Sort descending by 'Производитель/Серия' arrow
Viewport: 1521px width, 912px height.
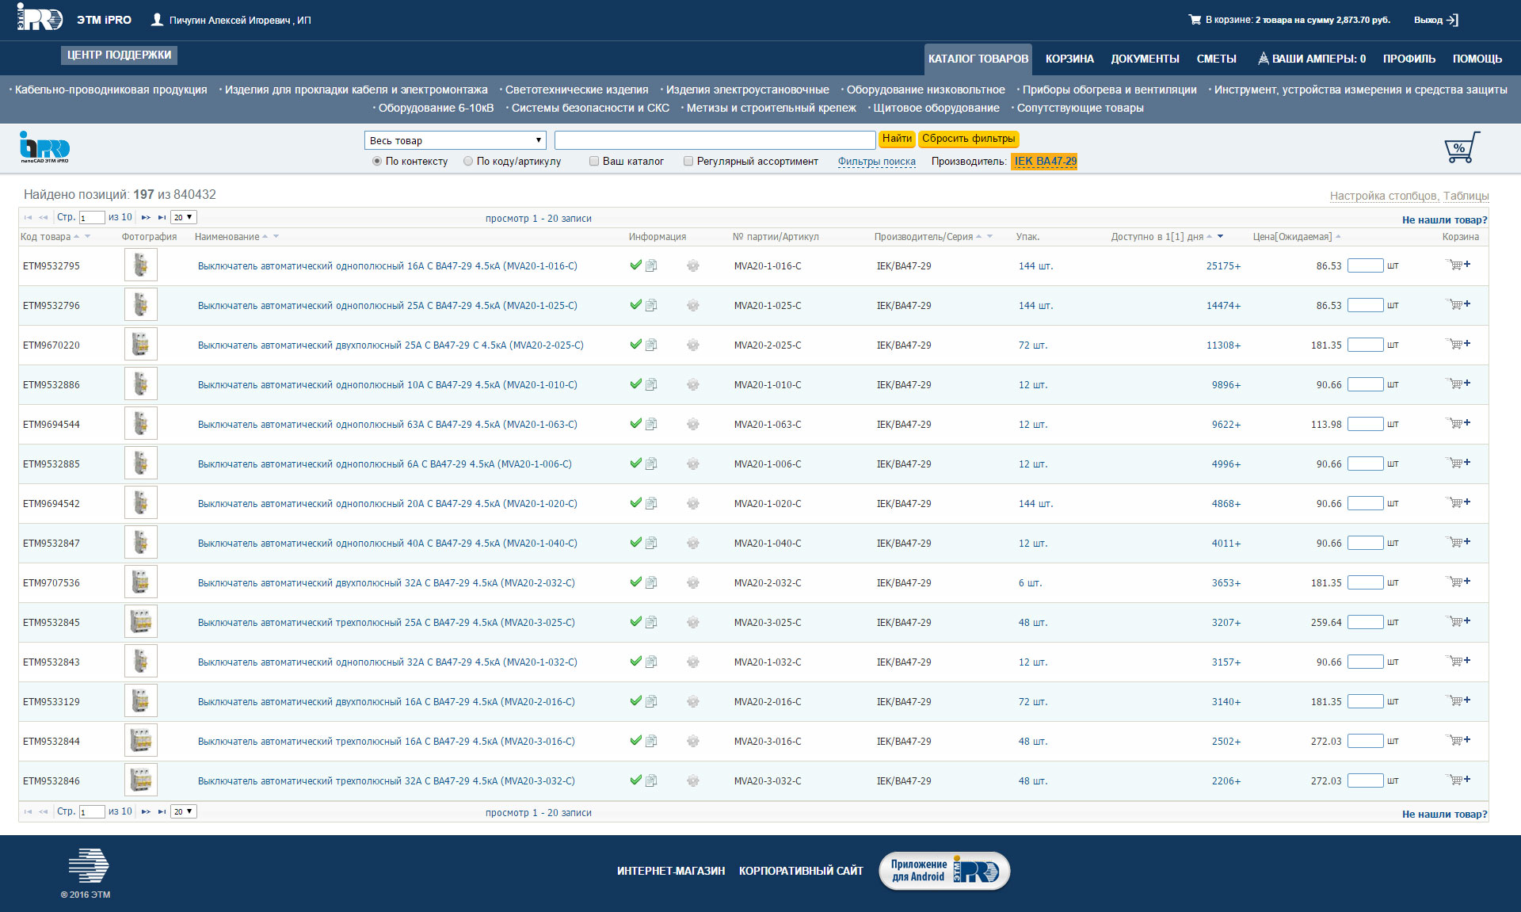pos(989,236)
